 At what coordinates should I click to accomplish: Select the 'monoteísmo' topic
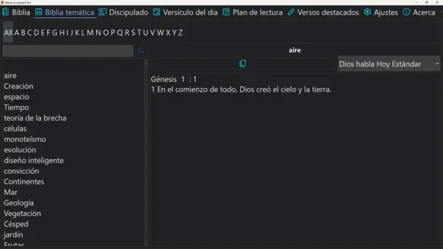pyautogui.click(x=25, y=139)
